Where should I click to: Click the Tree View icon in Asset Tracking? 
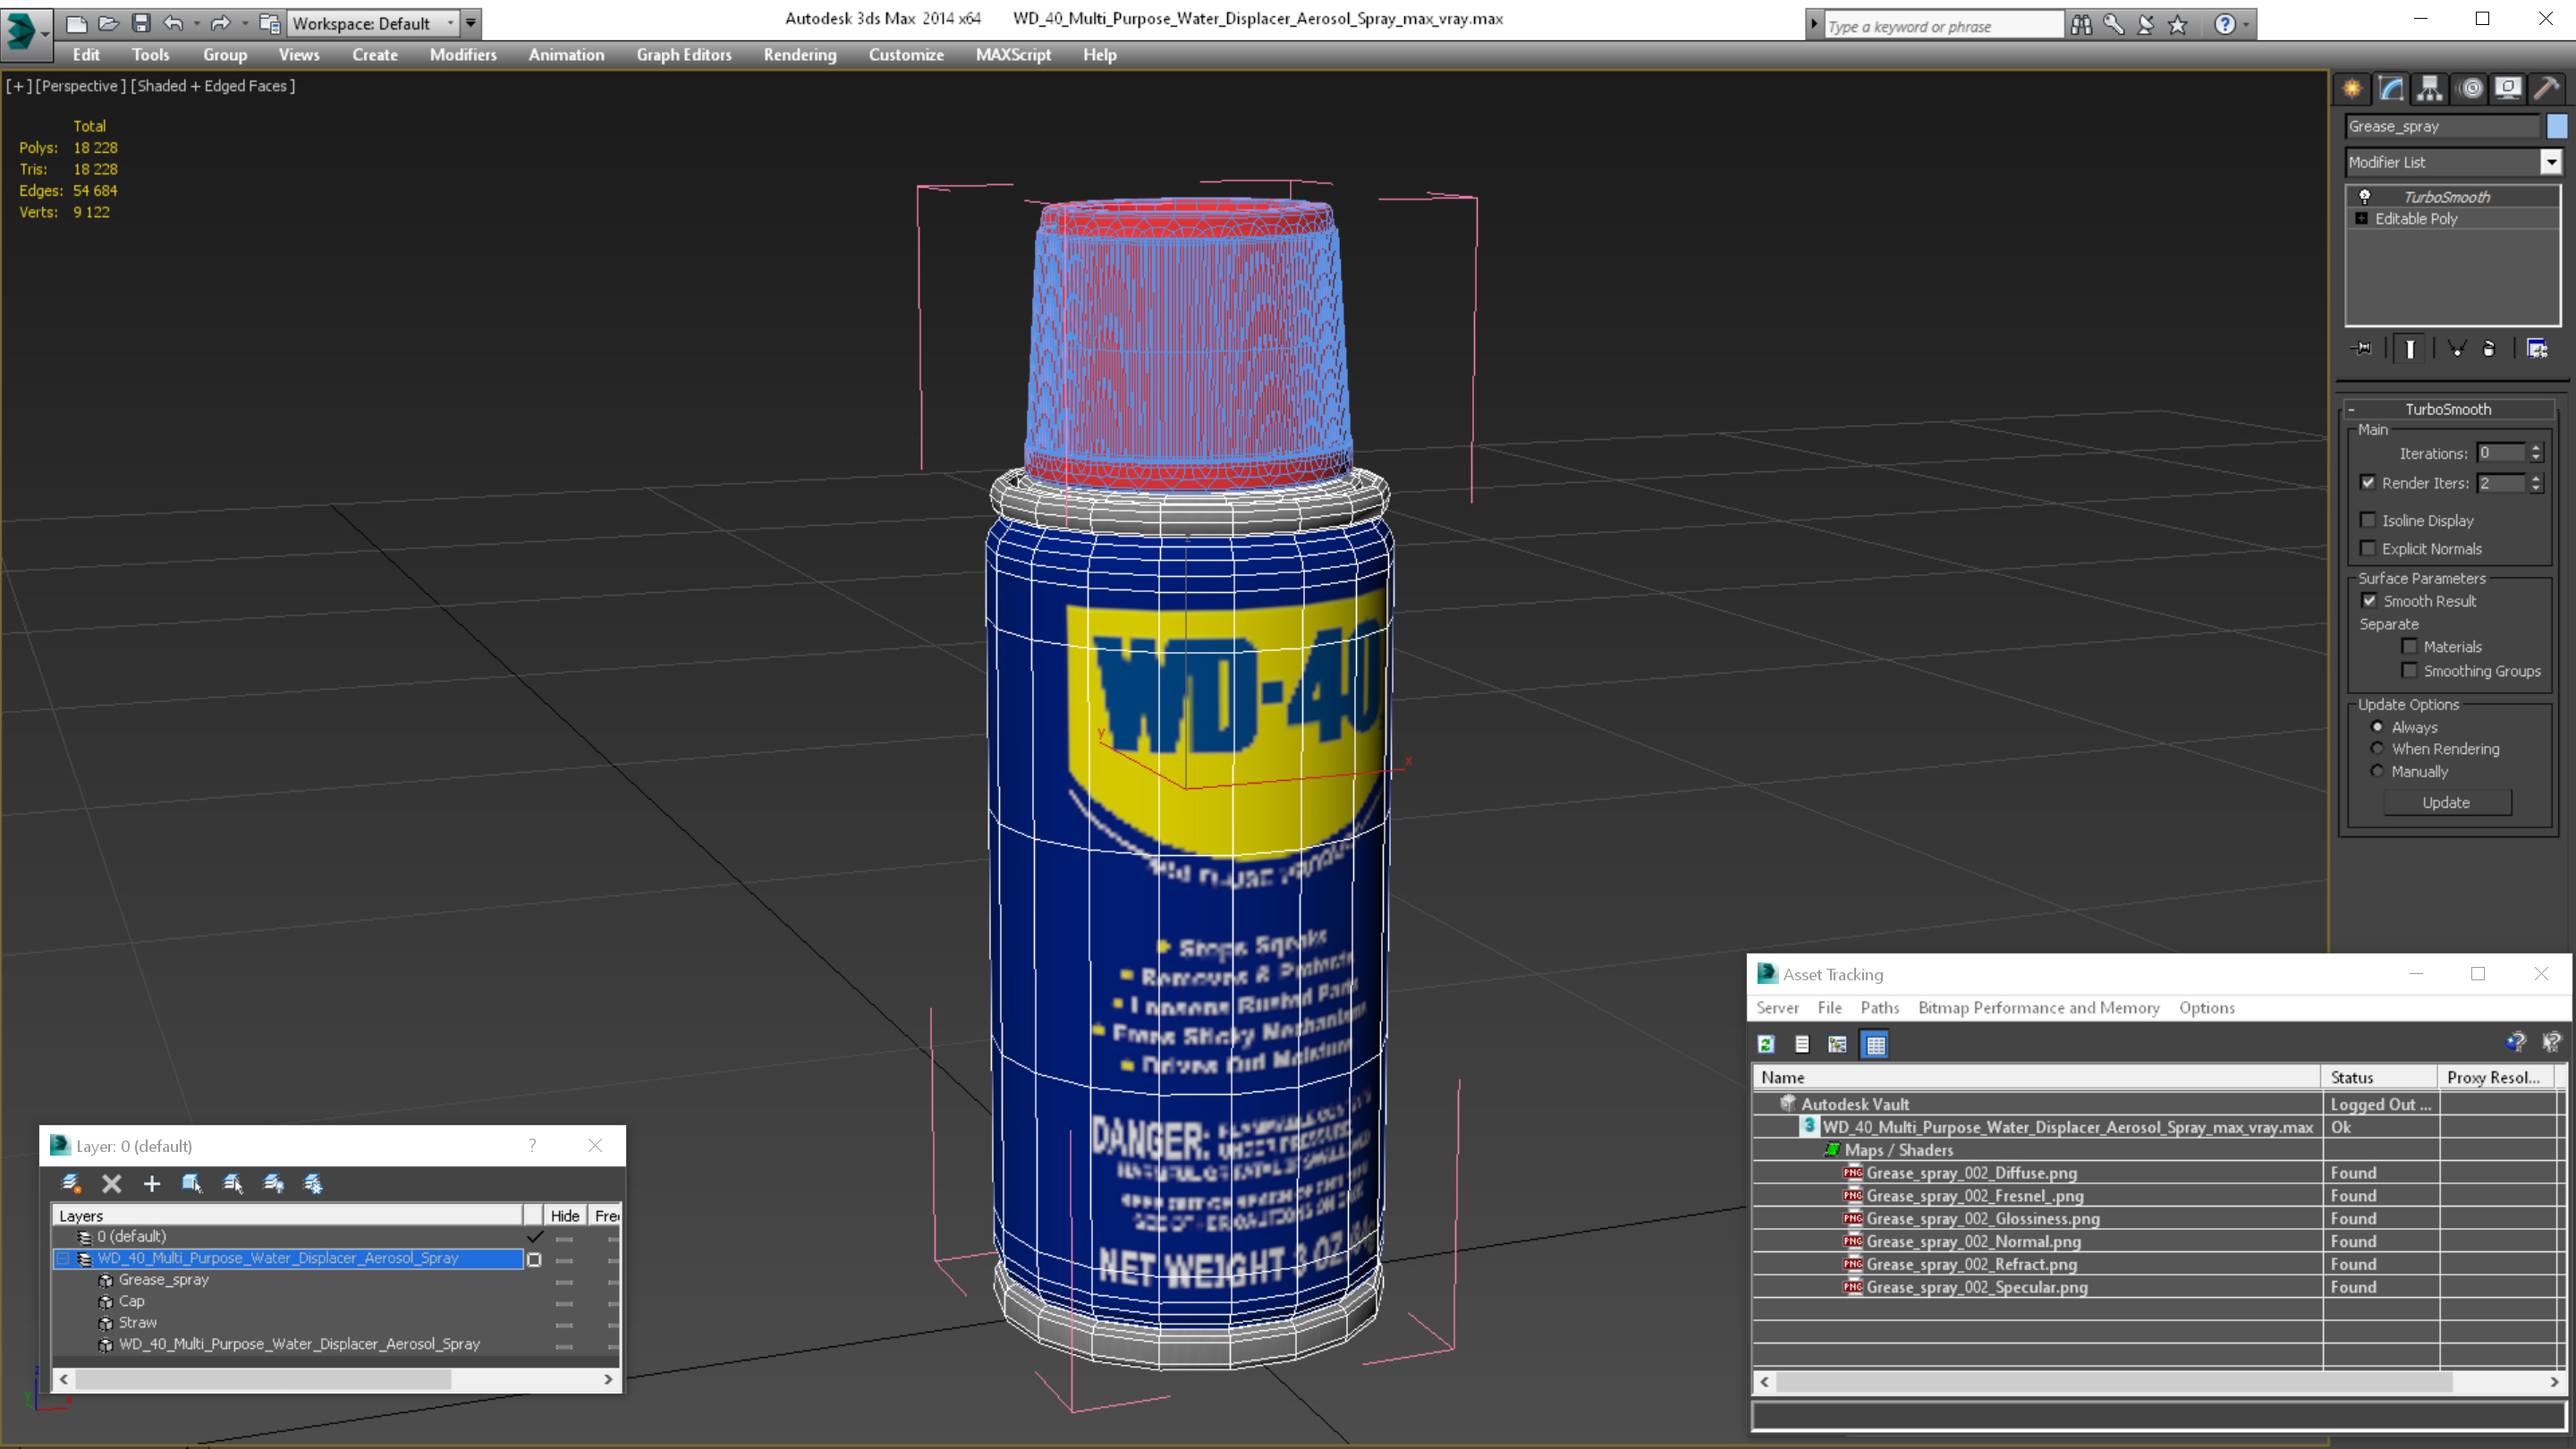point(1838,1044)
